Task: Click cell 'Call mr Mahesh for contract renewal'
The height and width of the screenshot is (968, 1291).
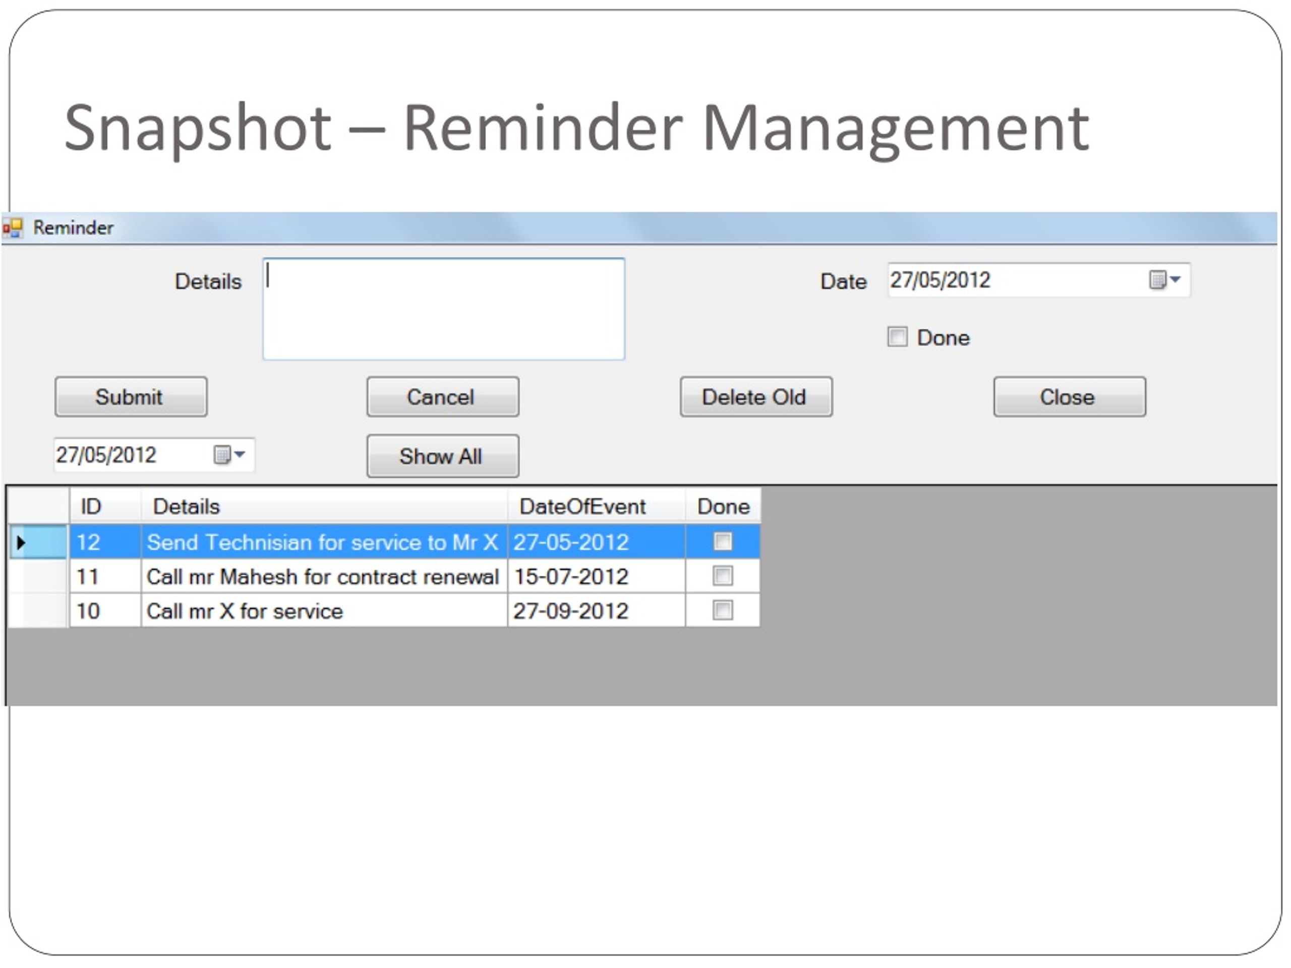Action: click(x=324, y=576)
